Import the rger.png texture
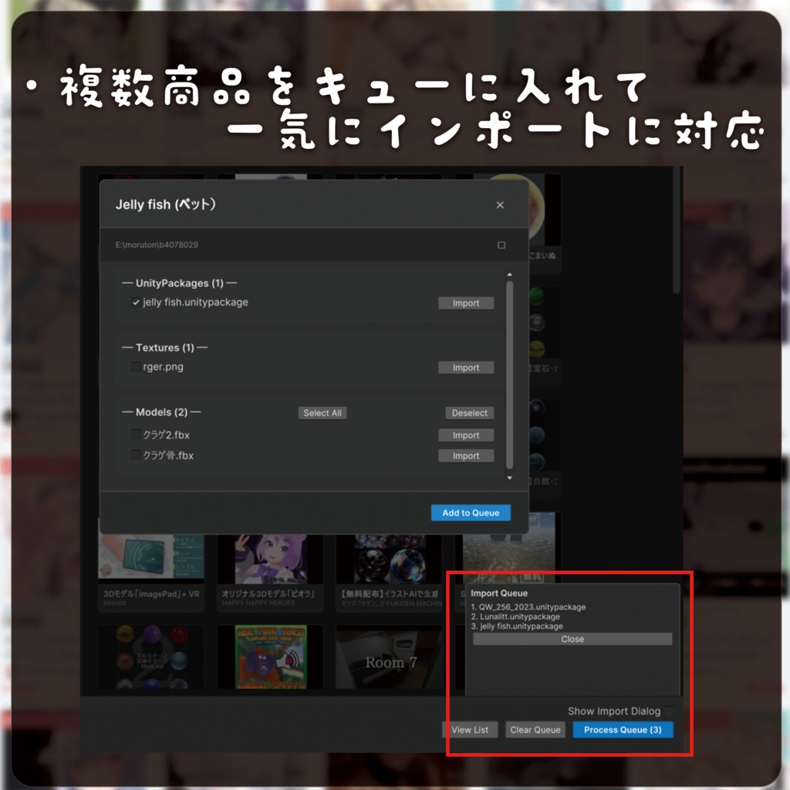The image size is (790, 790). (465, 367)
